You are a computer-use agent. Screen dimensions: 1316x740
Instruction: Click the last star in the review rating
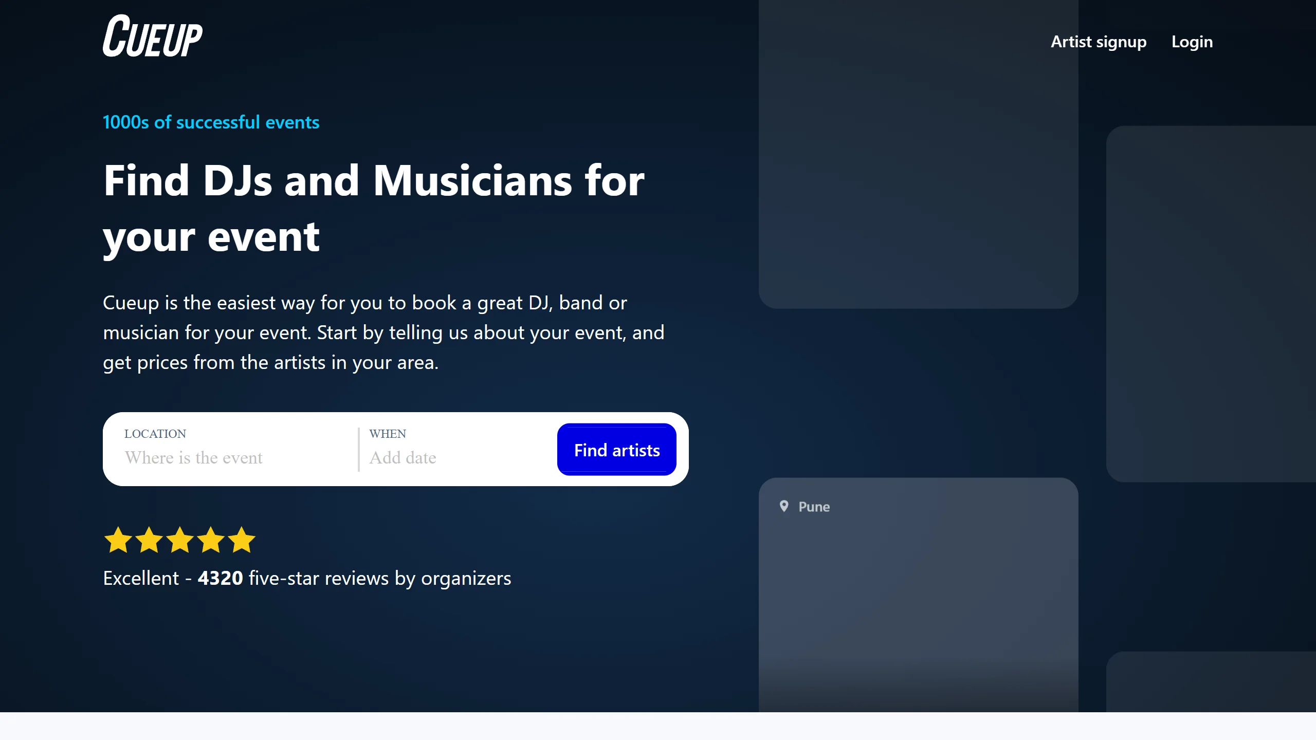[242, 540]
